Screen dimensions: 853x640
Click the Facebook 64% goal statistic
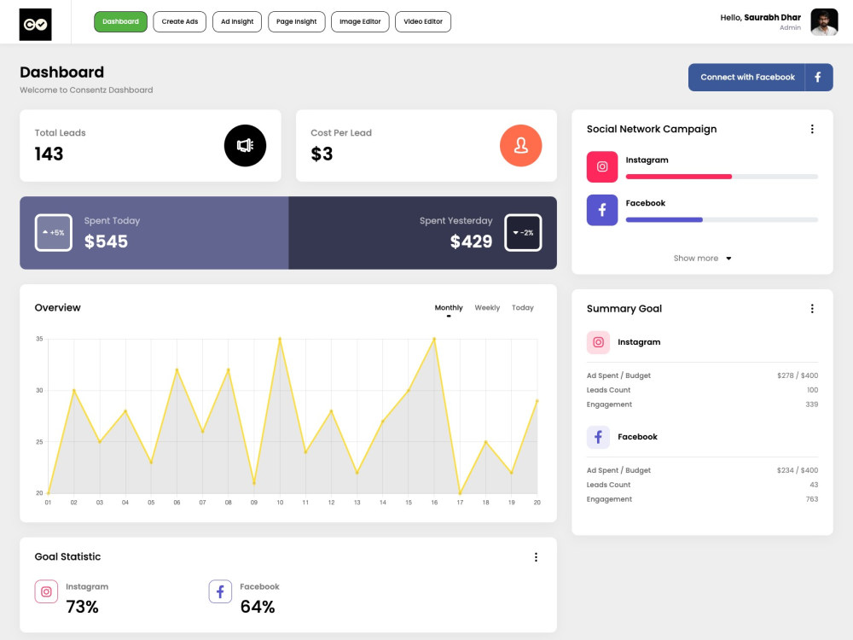click(x=258, y=607)
